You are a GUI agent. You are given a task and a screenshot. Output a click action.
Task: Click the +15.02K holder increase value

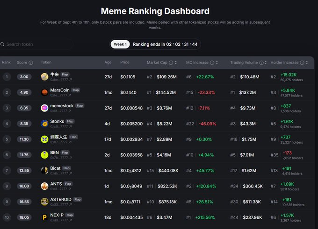tap(289, 75)
